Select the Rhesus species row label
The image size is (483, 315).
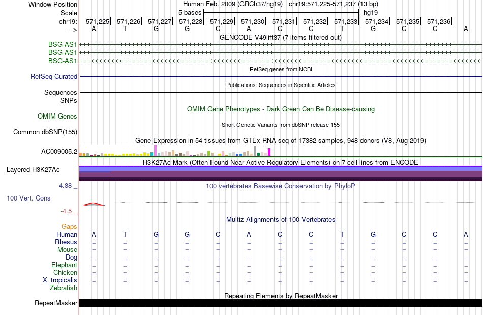[x=66, y=242]
